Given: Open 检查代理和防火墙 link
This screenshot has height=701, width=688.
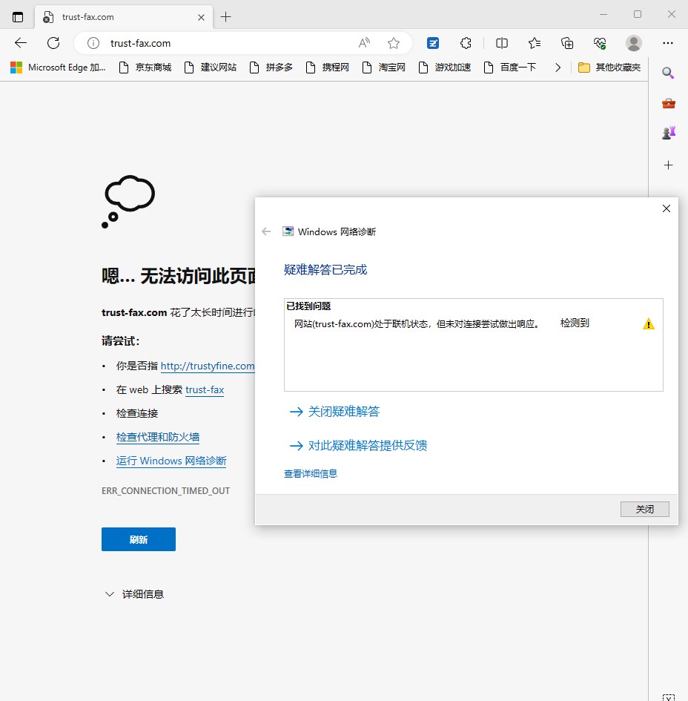Looking at the screenshot, I should pos(158,437).
